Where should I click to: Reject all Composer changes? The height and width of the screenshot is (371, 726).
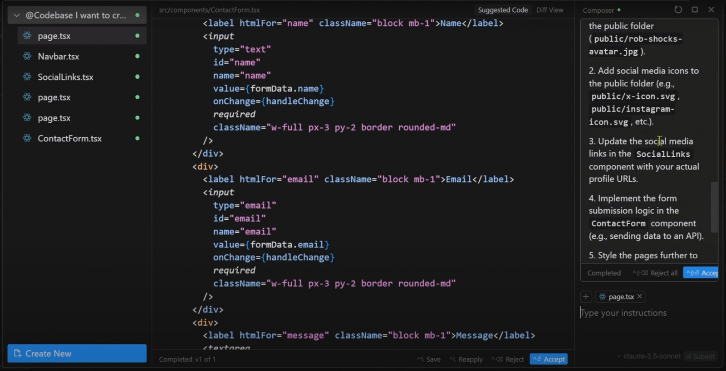[x=655, y=273]
